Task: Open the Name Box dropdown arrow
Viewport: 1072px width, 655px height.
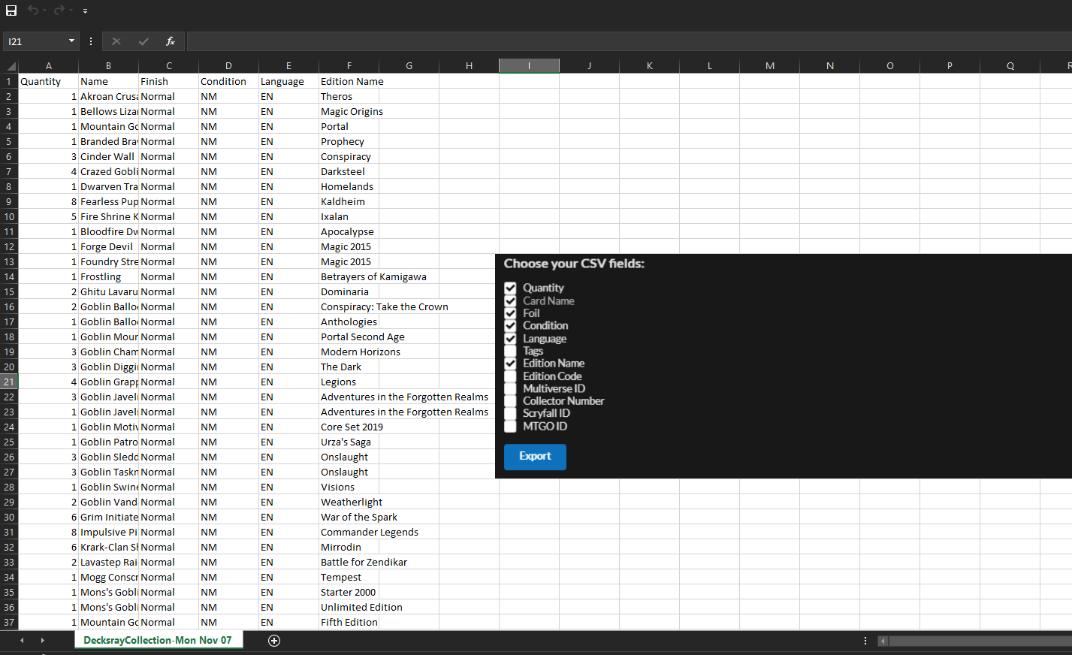Action: [x=71, y=41]
